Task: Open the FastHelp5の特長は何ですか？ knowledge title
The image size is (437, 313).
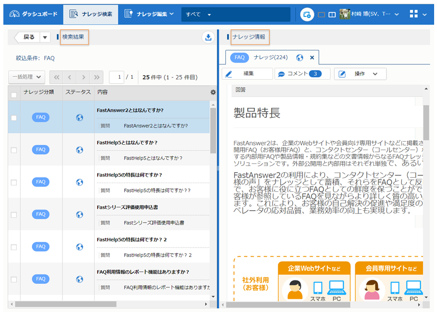Action: pyautogui.click(x=129, y=175)
